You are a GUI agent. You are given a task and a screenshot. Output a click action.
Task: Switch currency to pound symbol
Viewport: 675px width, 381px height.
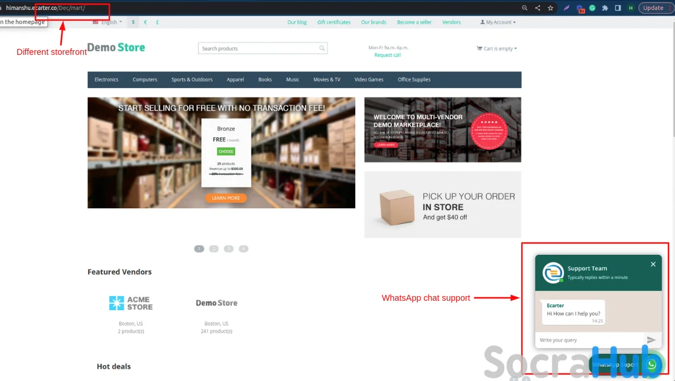click(158, 22)
